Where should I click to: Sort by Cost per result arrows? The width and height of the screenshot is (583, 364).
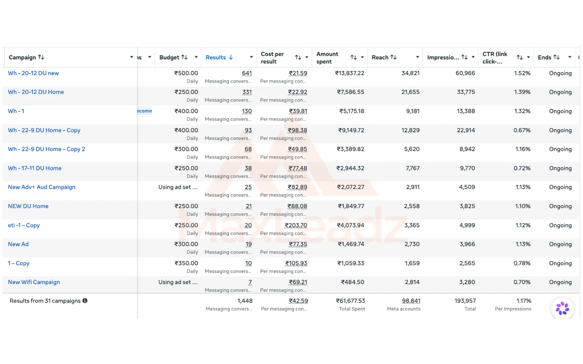[298, 58]
